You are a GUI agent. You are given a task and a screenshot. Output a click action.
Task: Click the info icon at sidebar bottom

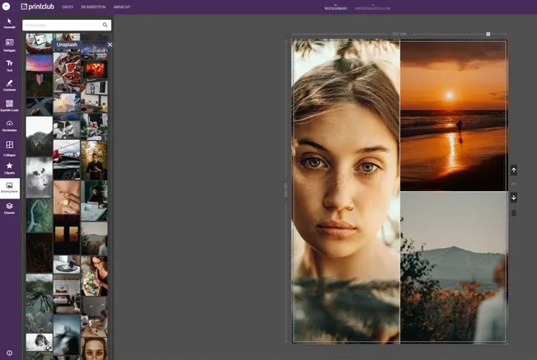pyautogui.click(x=9, y=353)
